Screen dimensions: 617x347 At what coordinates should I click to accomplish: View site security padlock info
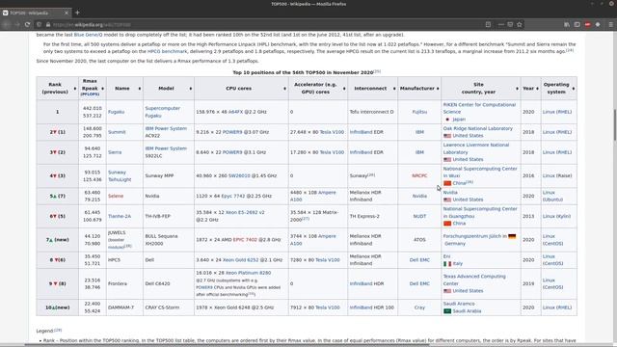click(48, 24)
